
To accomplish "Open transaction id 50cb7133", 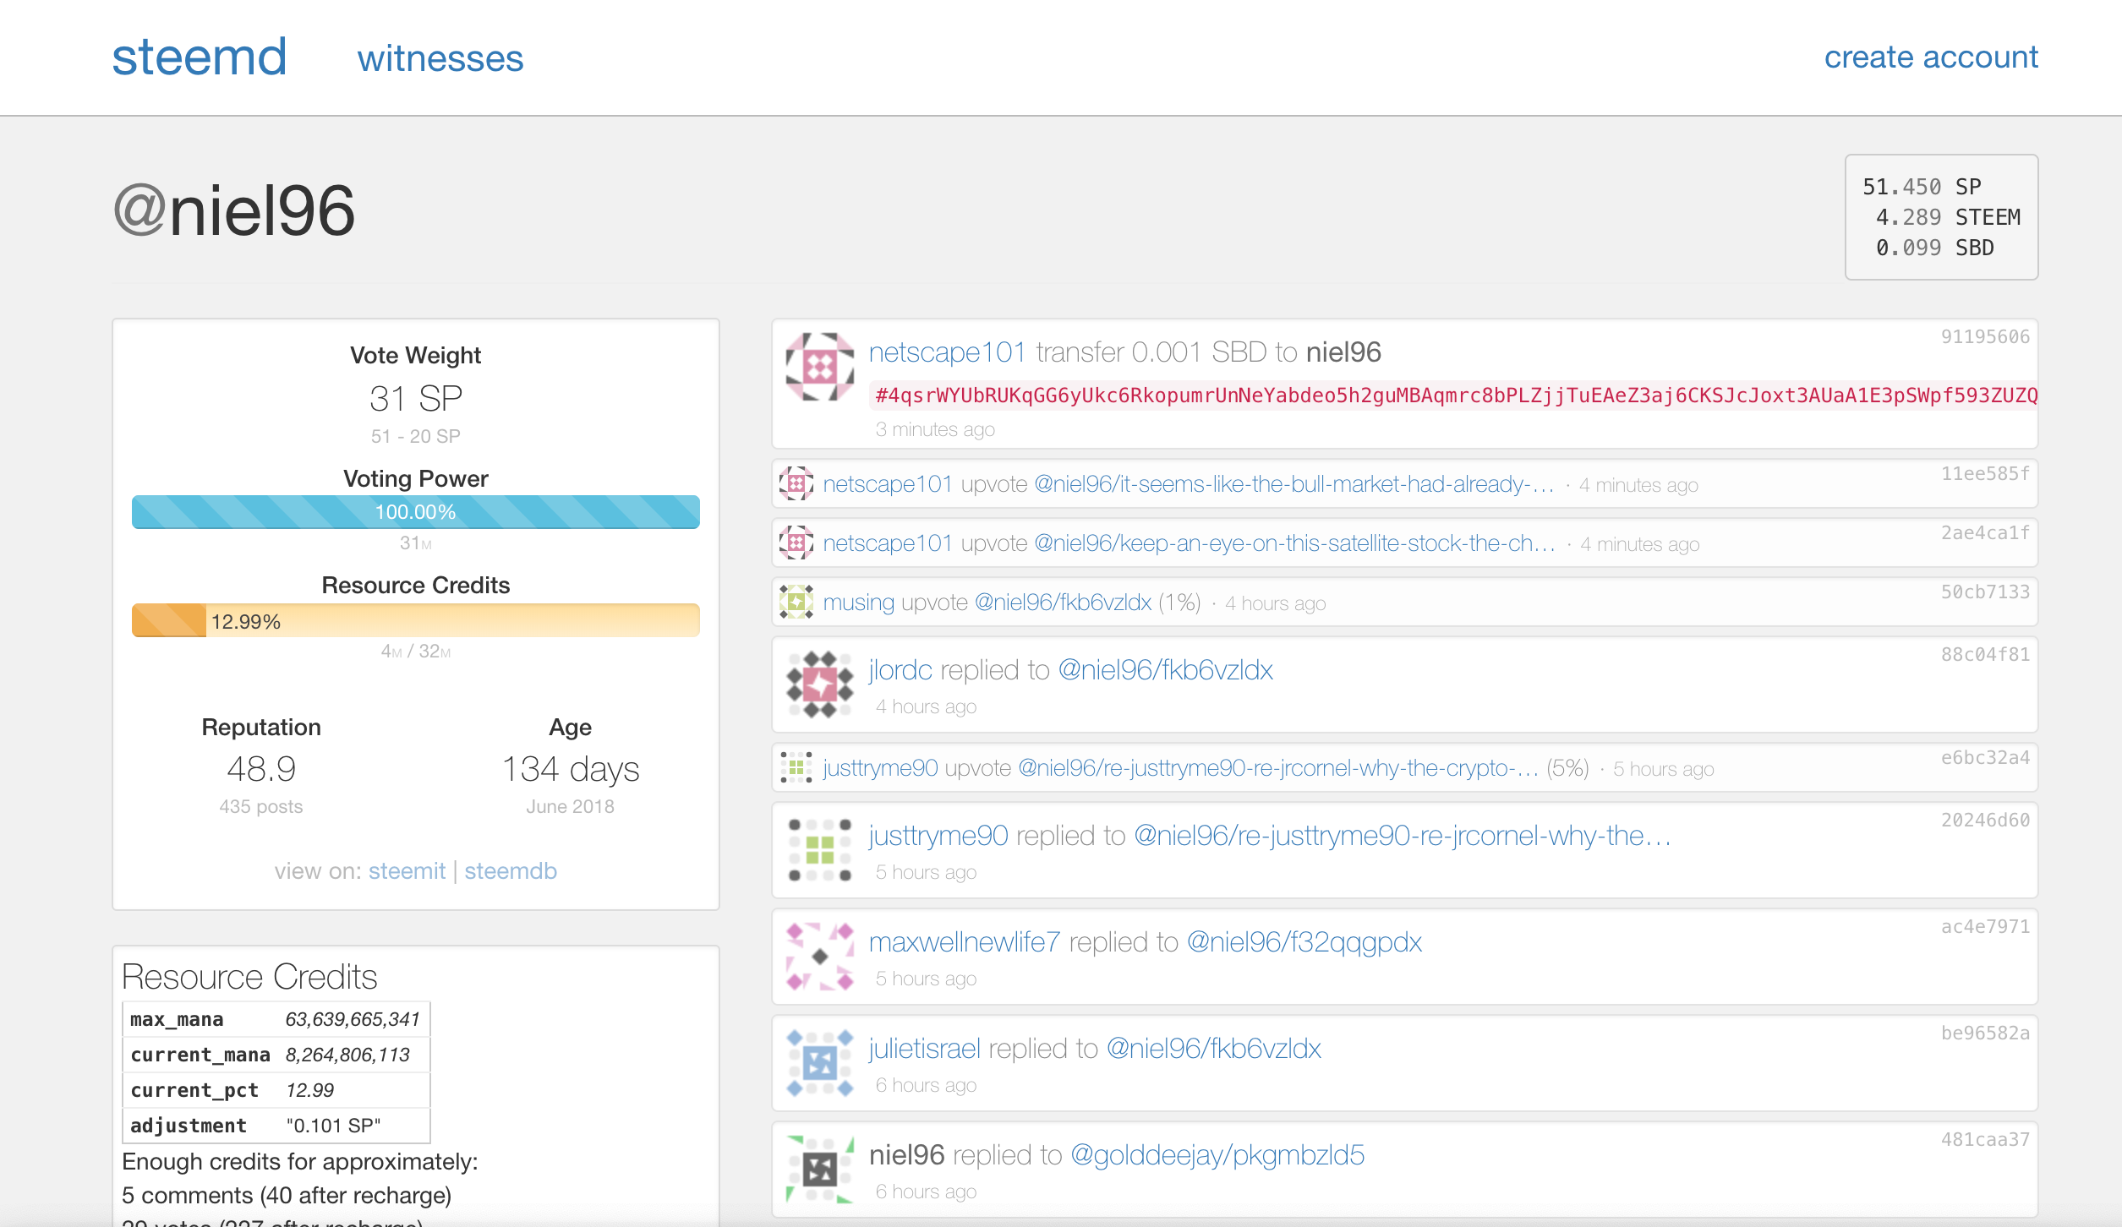I will (x=1985, y=592).
